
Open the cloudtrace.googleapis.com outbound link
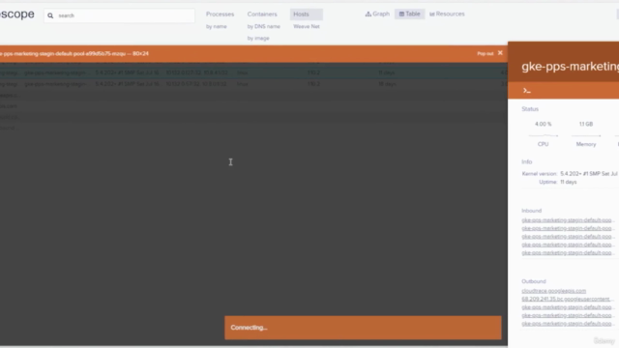tap(553, 291)
